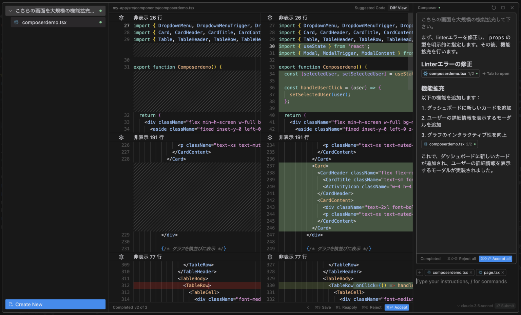Expand hidden 191 lines in right diff pane

point(270,137)
